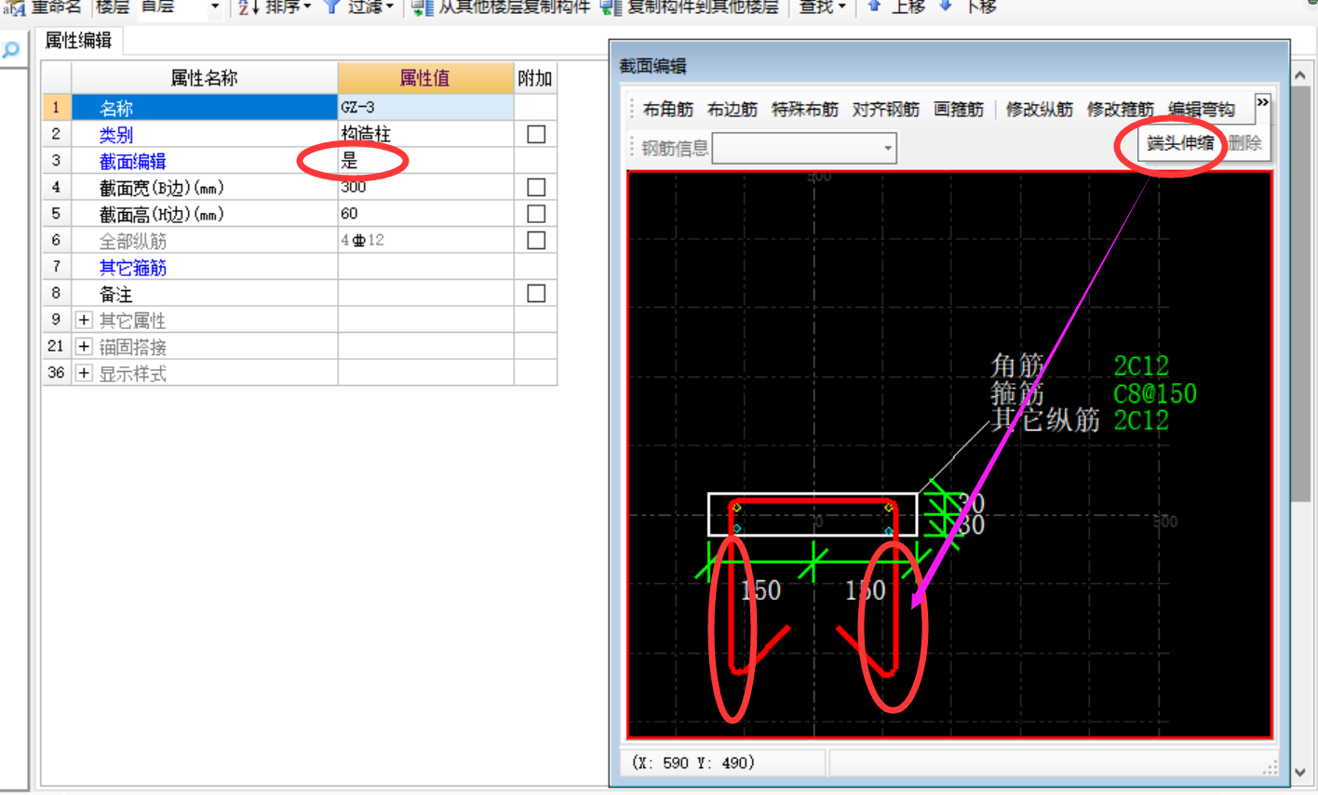
Task: Click the 删除 button
Action: [1244, 143]
